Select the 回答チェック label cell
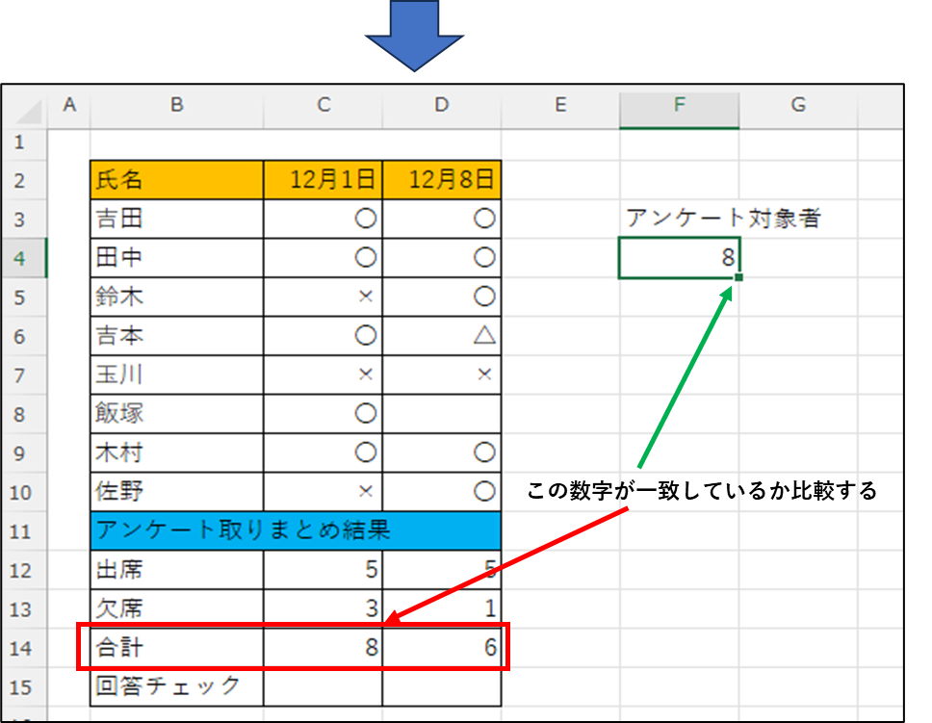 tap(176, 687)
